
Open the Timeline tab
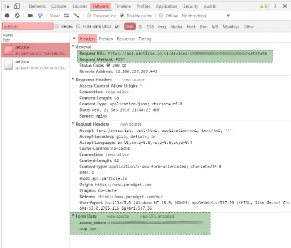pos(123,6)
